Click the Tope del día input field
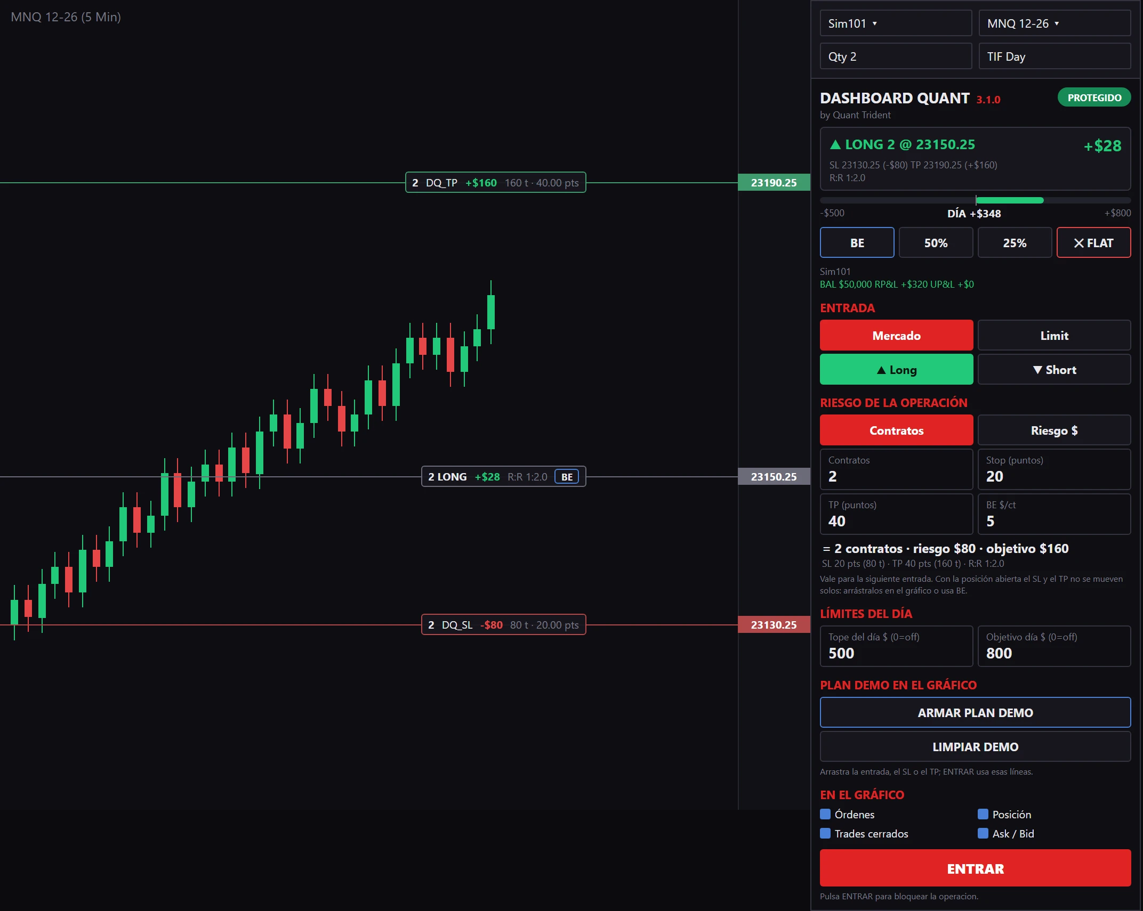Viewport: 1143px width, 911px height. pos(896,647)
